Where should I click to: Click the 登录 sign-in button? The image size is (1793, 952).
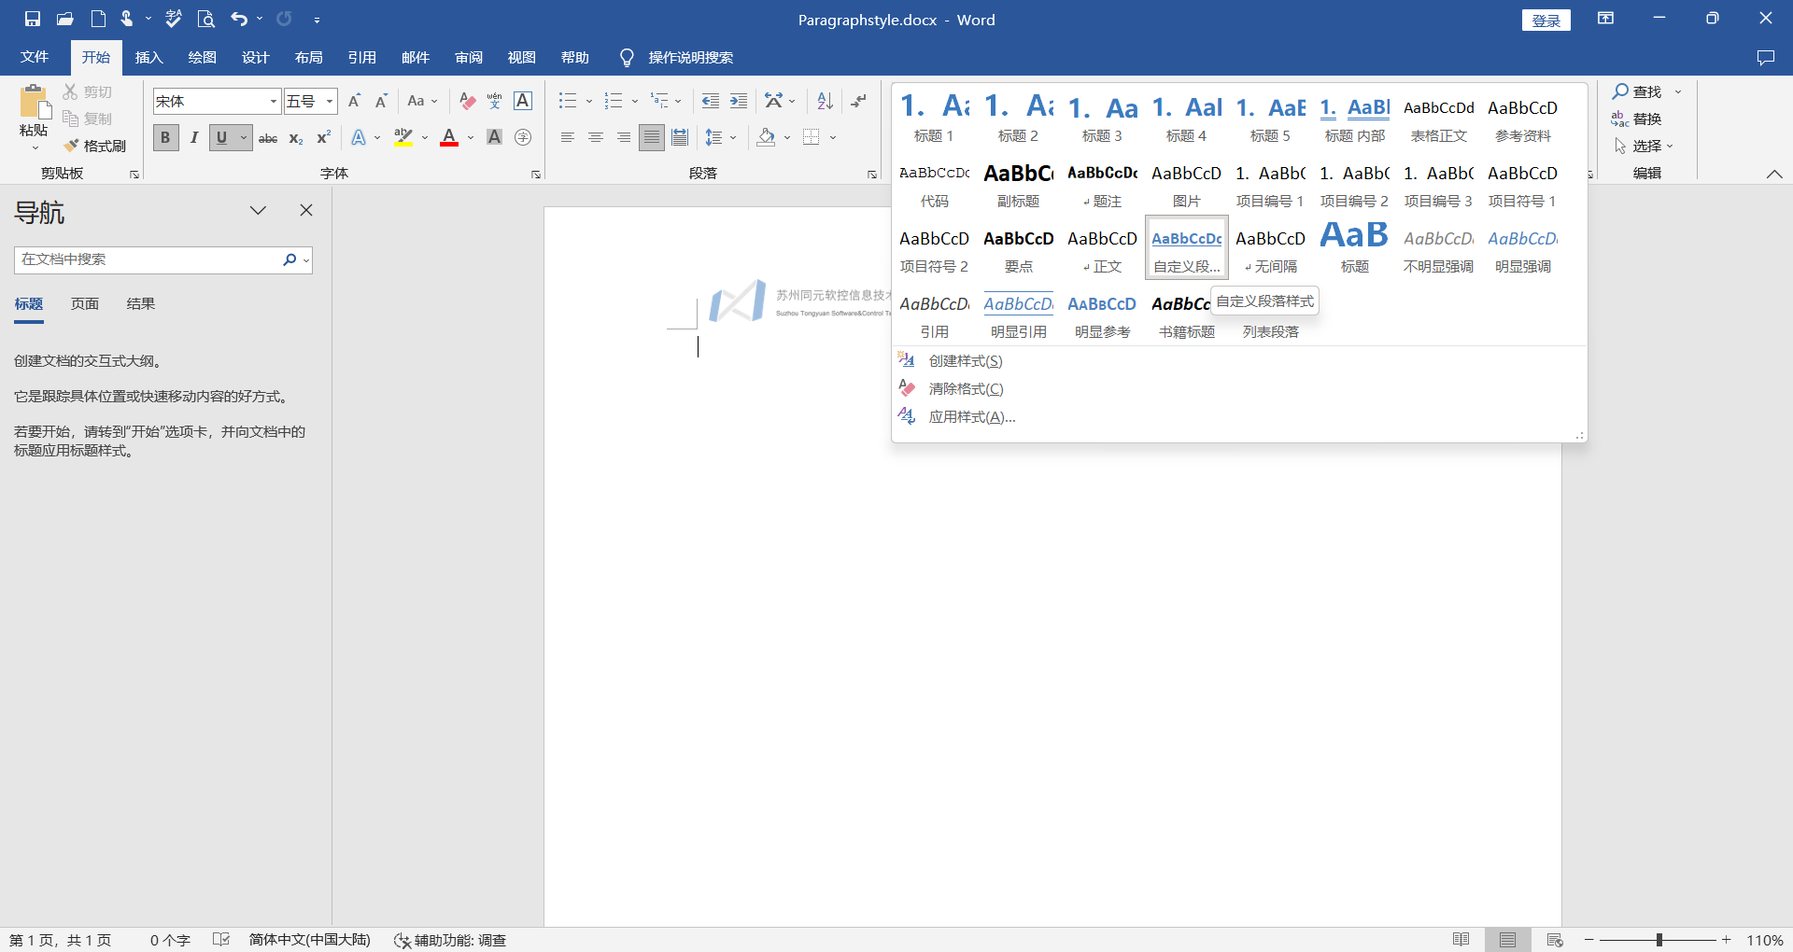point(1546,21)
